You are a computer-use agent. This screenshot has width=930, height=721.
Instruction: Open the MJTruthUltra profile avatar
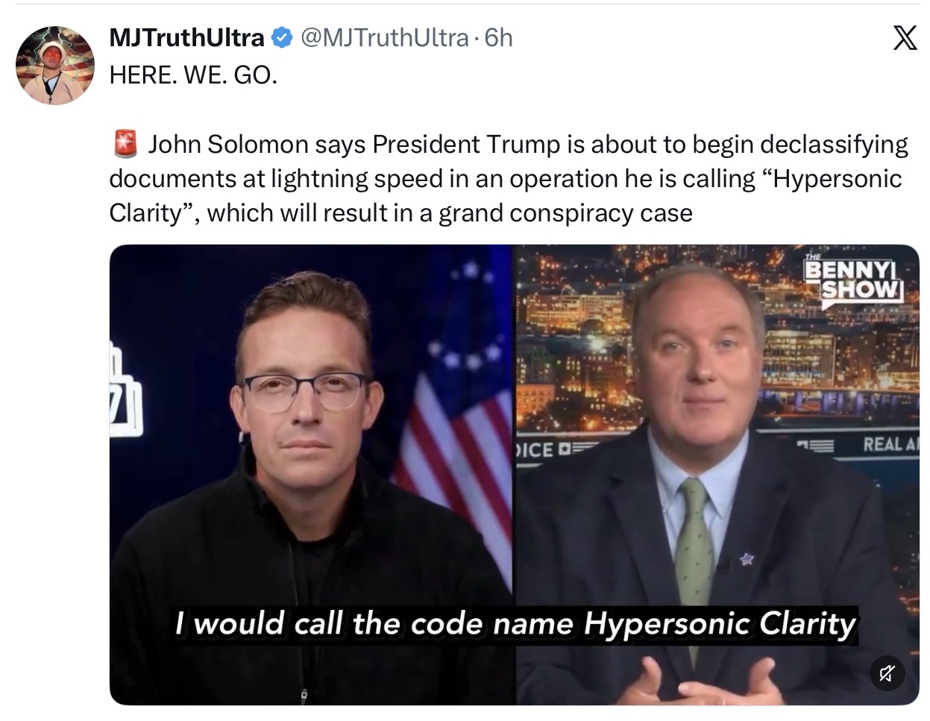click(55, 64)
